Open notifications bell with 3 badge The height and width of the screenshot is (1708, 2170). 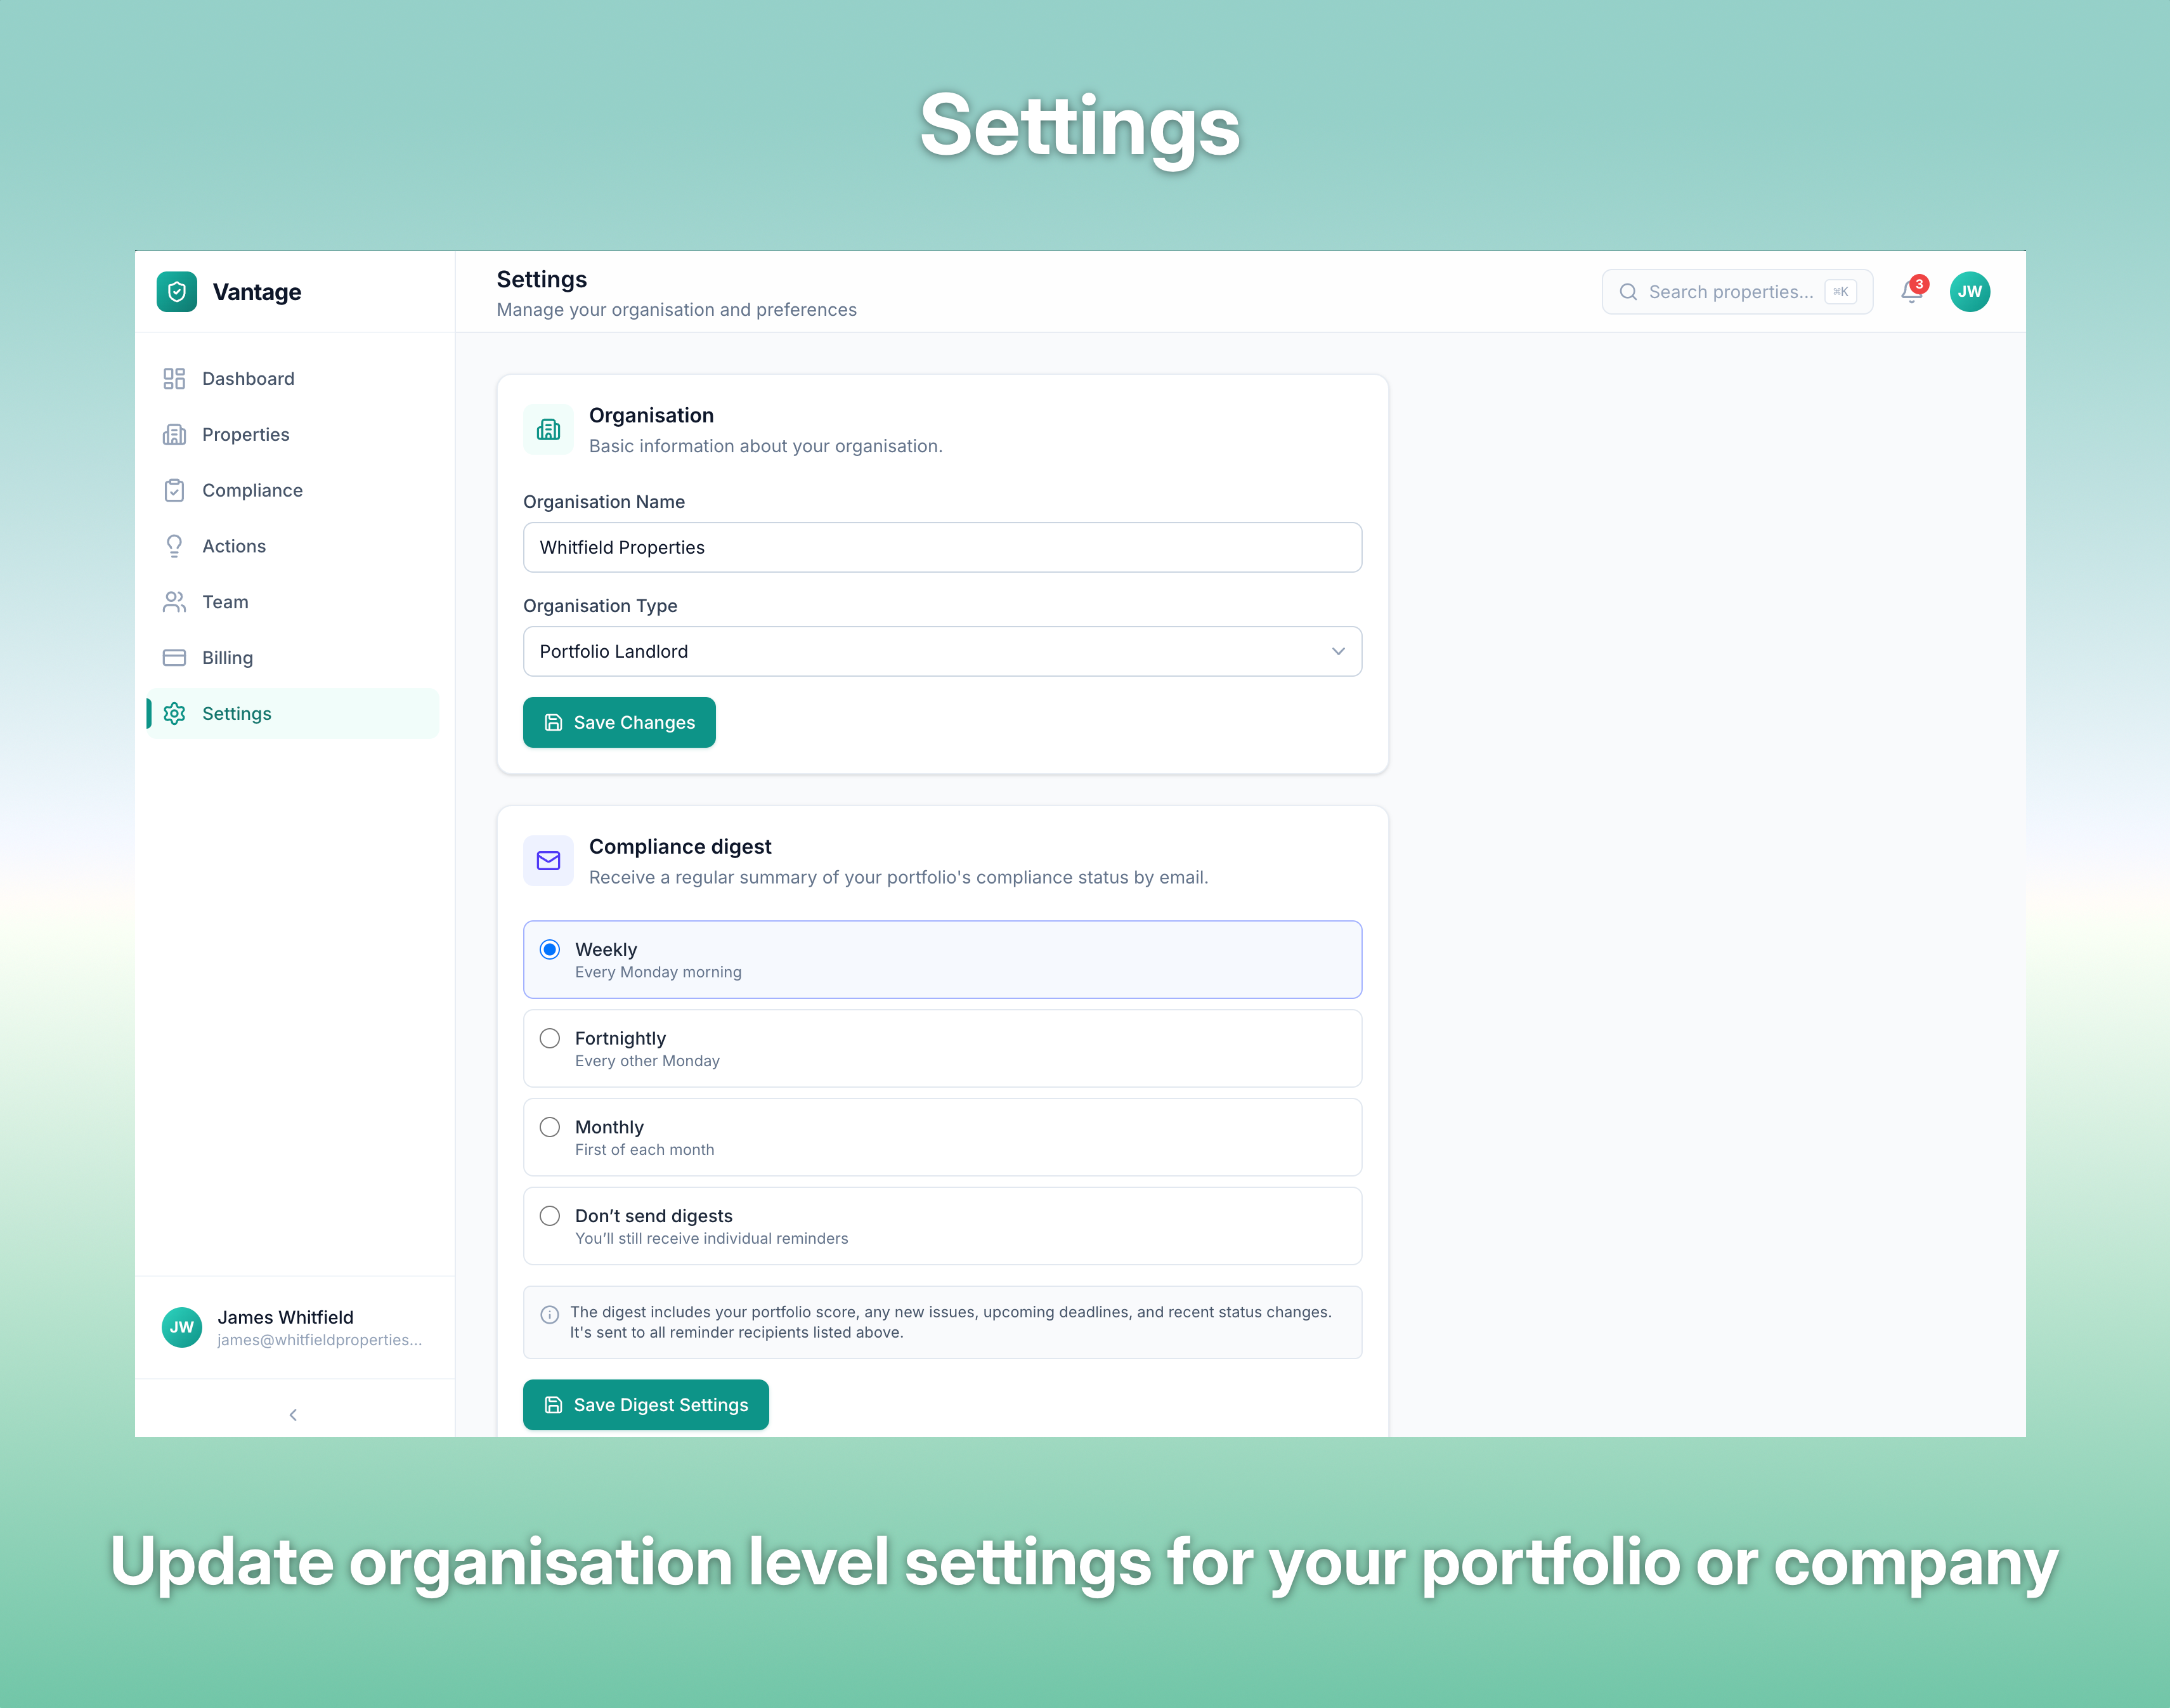1912,291
